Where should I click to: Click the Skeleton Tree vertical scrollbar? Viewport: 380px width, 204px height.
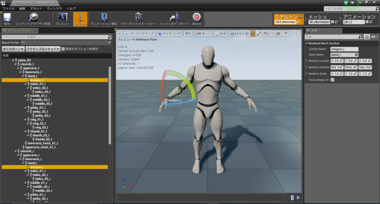[x=110, y=105]
